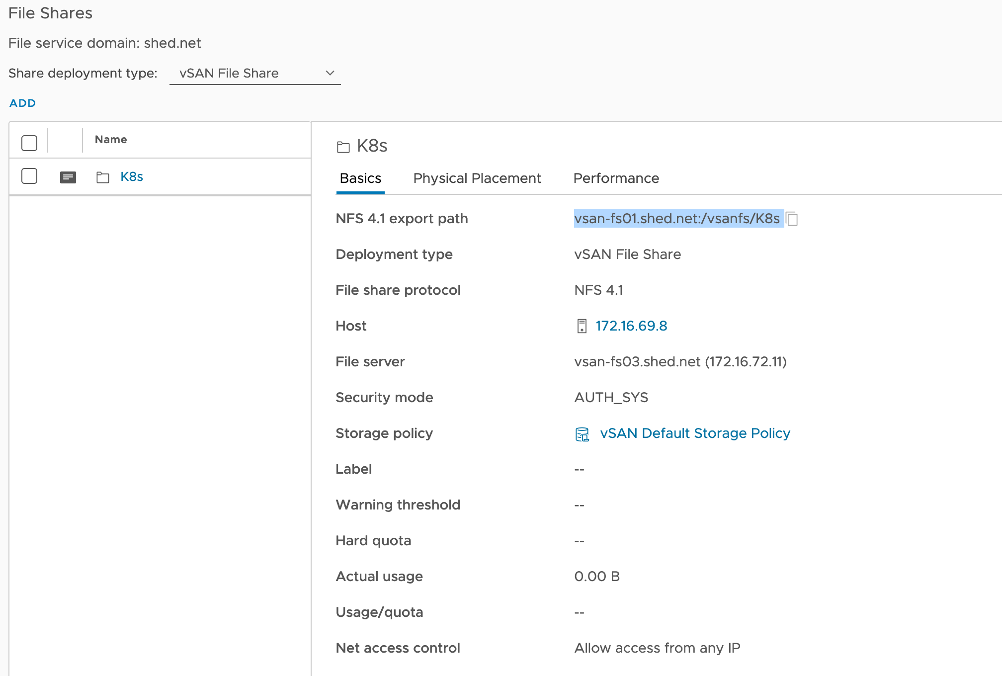Open the Performance tab
This screenshot has width=1002, height=676.
point(616,178)
